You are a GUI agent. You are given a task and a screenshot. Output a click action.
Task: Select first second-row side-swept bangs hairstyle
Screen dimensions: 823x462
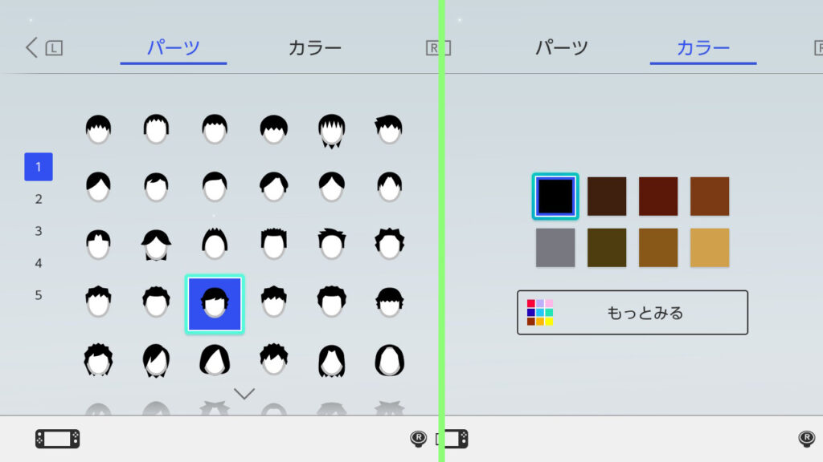pos(98,186)
